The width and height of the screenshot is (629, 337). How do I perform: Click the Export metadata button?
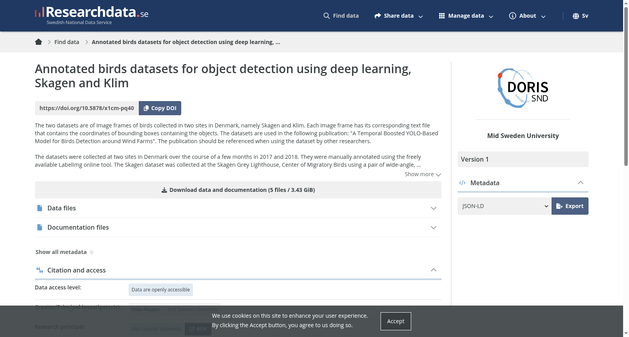(570, 206)
